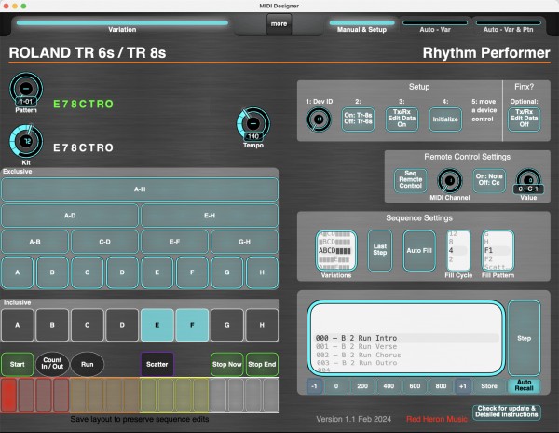Image resolution: width=559 pixels, height=433 pixels.
Task: Select Exclusive variation A-D
Action: point(70,216)
